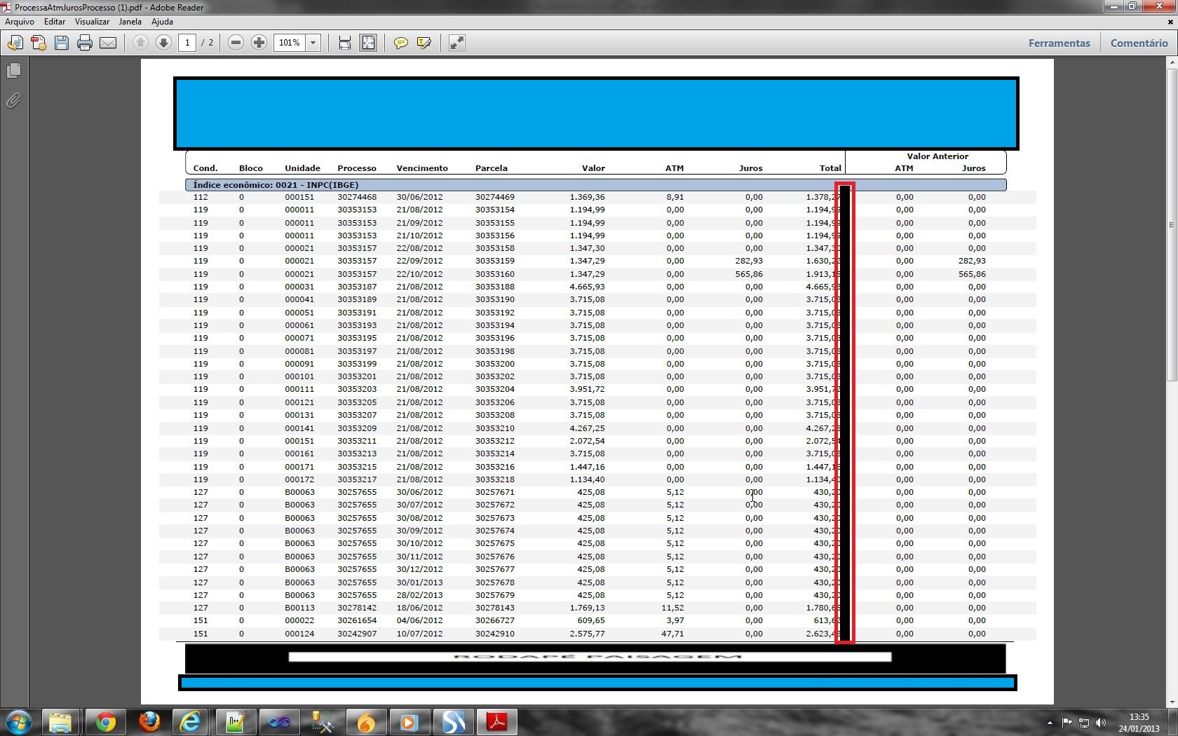Toggle fit one full page icon
Screen dimensions: 1178x736
[368, 43]
